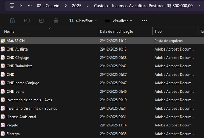Expand the chevron after 2025 breadcrumb

point(87,6)
